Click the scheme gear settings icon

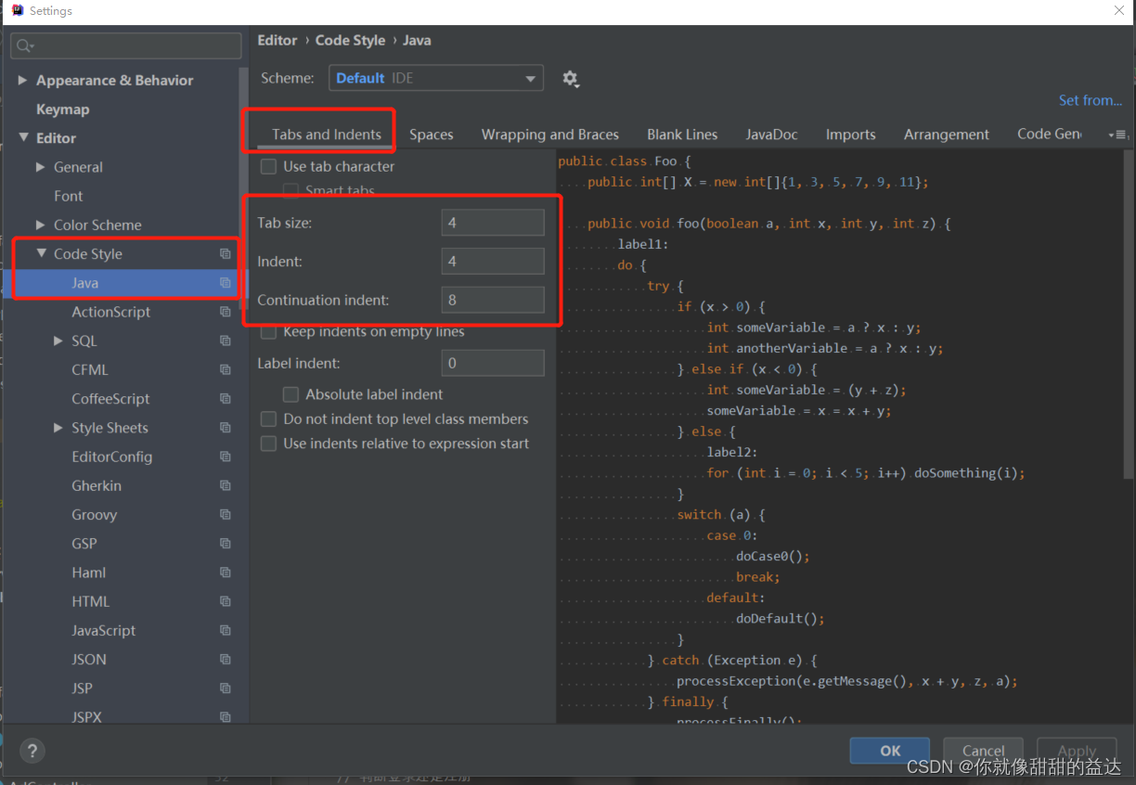(x=570, y=79)
